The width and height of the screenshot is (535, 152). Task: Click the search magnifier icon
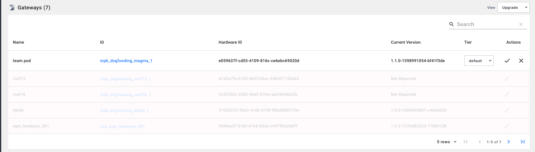(452, 24)
